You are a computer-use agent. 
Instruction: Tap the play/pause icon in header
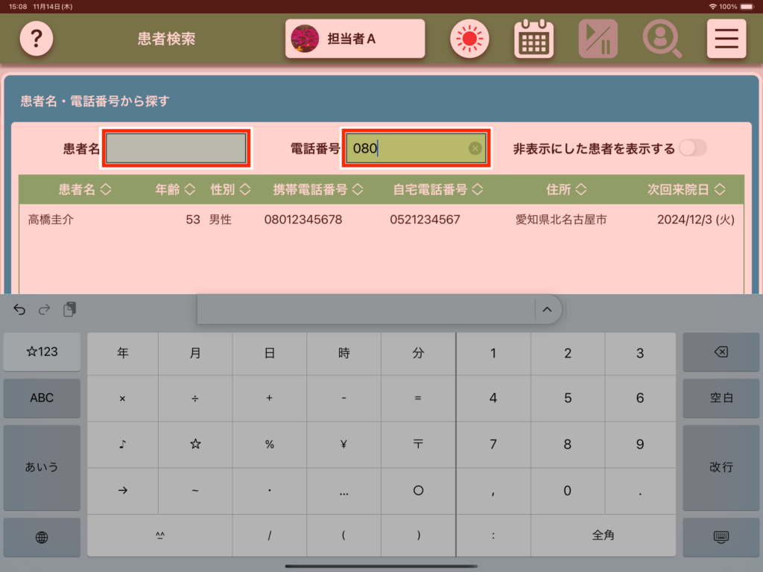[598, 39]
